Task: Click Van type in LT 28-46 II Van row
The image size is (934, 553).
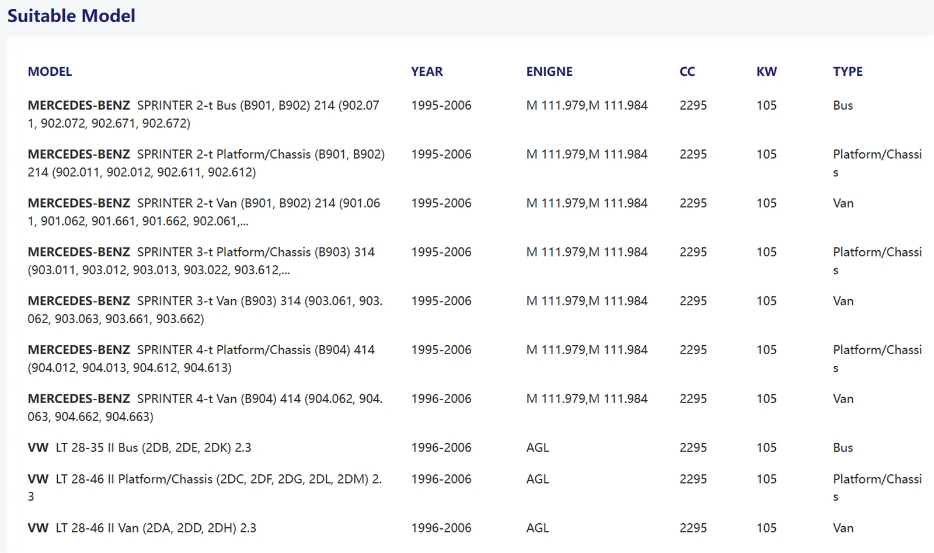Action: pyautogui.click(x=843, y=528)
